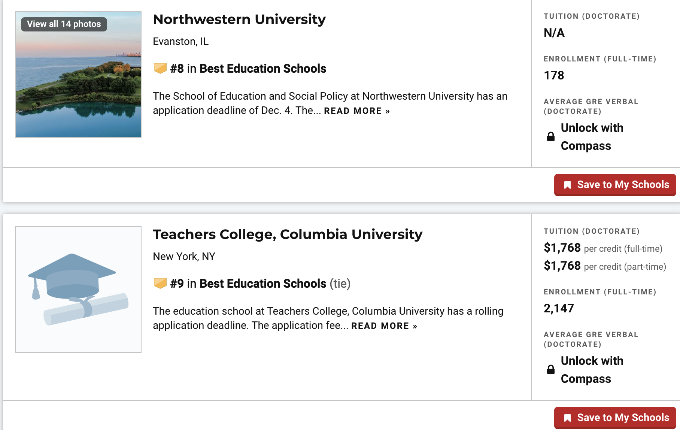This screenshot has width=680, height=430.
Task: Click the Evanston, IL location text
Action: [x=180, y=42]
